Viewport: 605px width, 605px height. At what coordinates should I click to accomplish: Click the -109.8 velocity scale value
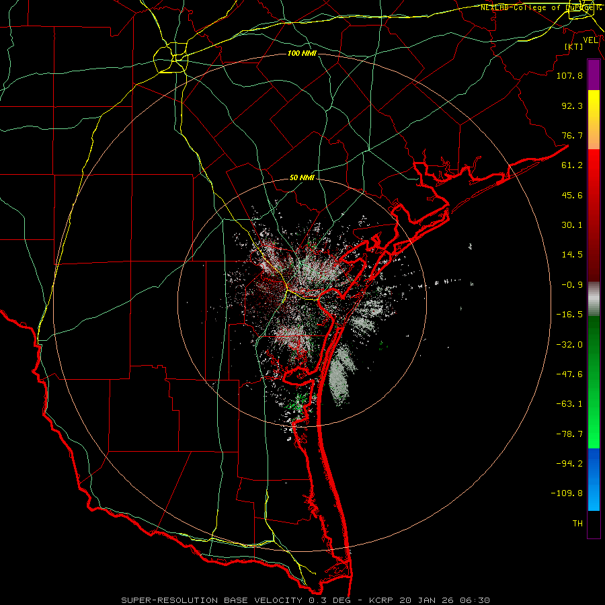pyautogui.click(x=567, y=493)
